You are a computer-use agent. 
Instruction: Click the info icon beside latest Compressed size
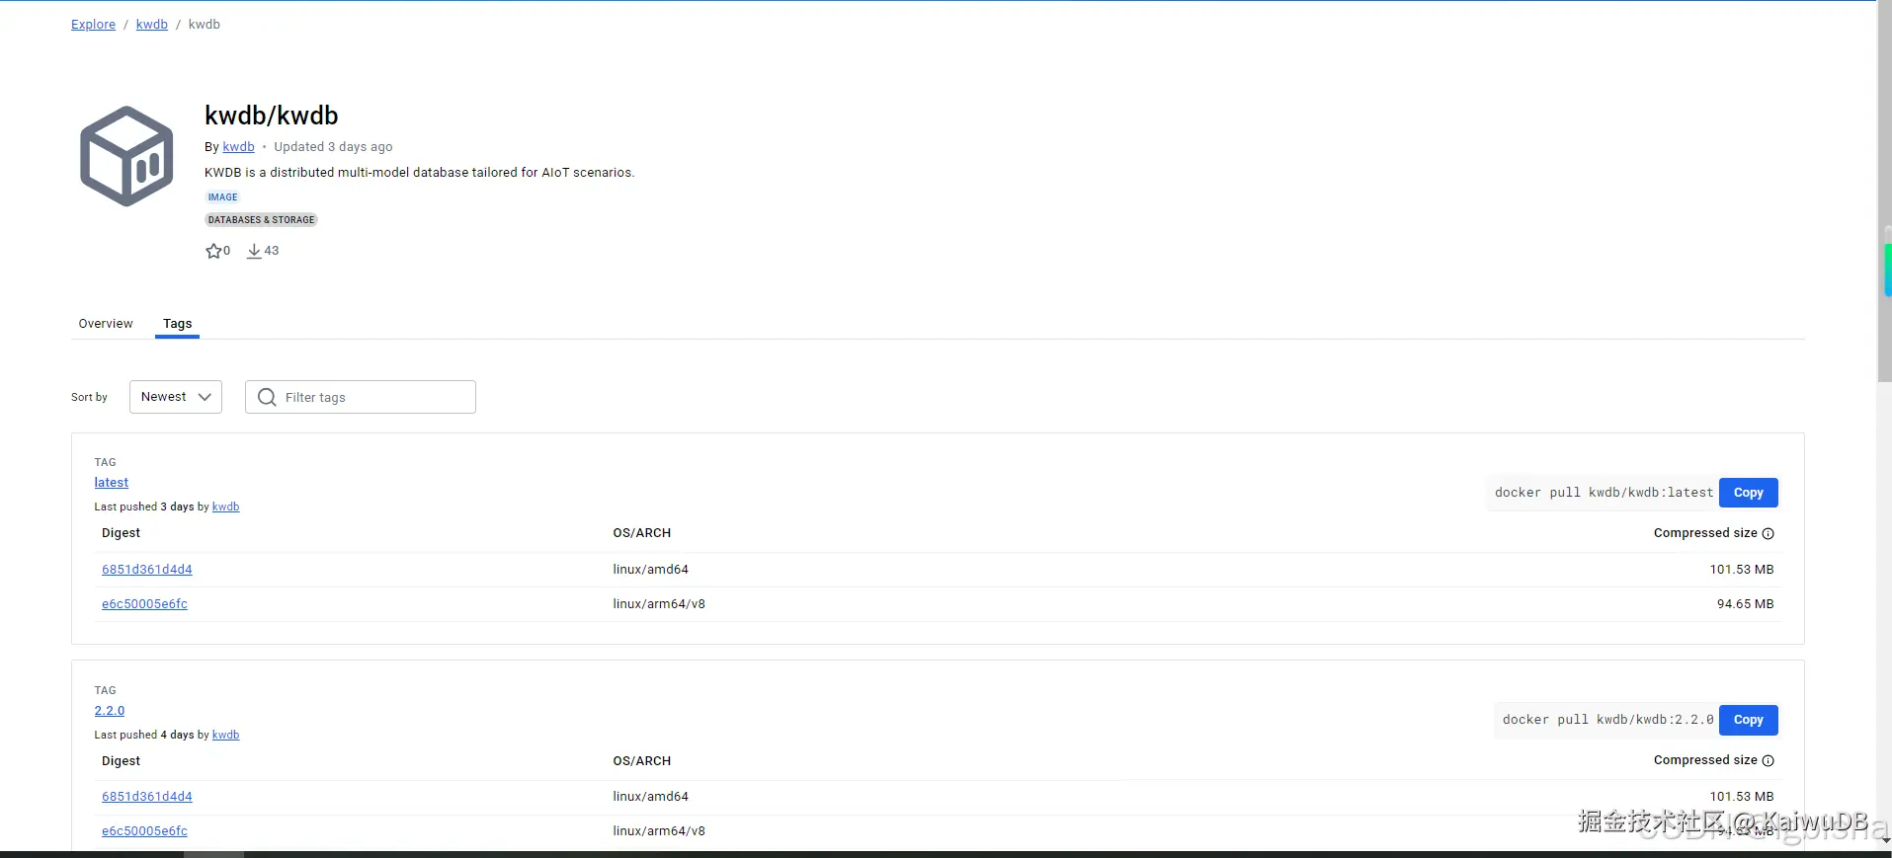[x=1769, y=533]
